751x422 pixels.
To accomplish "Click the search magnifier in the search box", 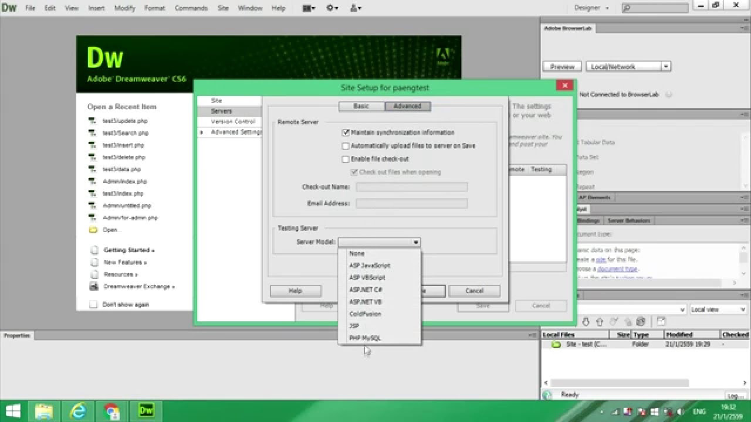I will point(627,8).
